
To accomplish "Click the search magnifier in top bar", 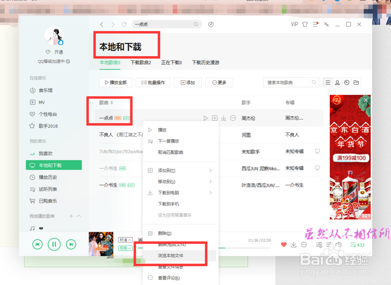I will (x=196, y=25).
